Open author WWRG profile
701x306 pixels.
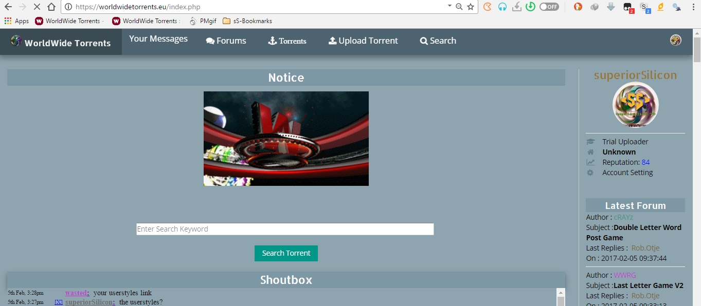click(625, 275)
